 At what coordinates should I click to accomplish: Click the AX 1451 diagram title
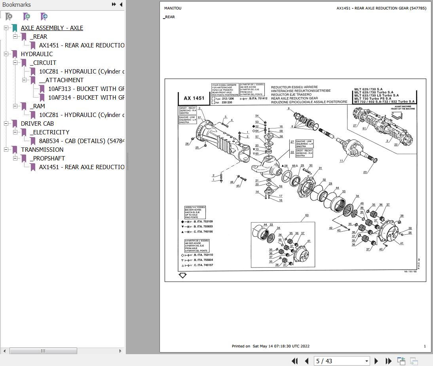tap(194, 98)
